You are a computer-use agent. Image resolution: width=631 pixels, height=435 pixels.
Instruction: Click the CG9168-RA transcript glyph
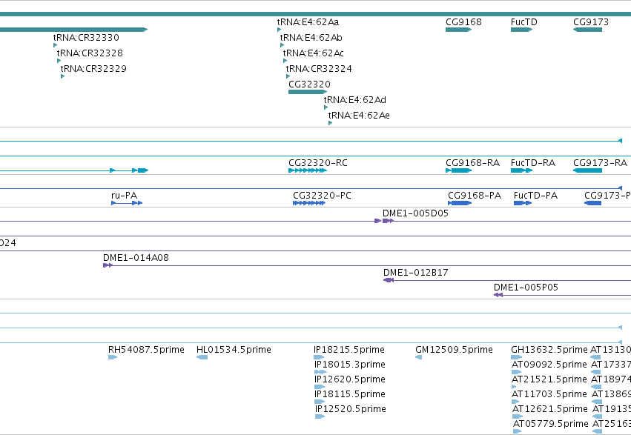click(x=459, y=170)
